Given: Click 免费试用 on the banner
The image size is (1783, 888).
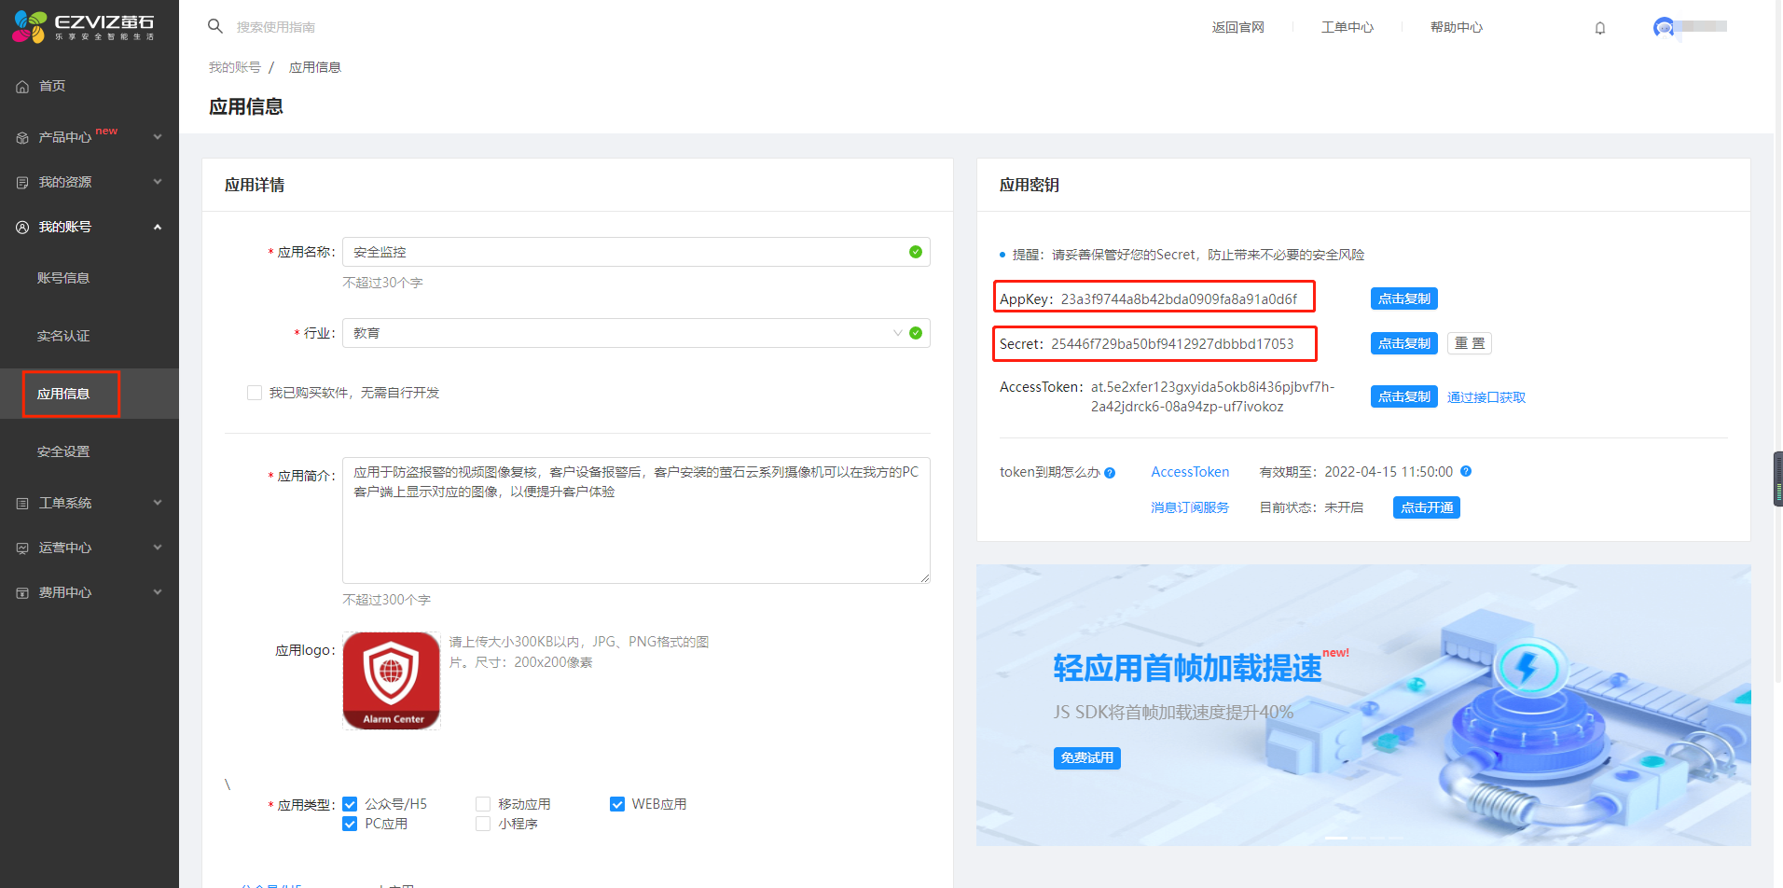Looking at the screenshot, I should click(x=1087, y=758).
